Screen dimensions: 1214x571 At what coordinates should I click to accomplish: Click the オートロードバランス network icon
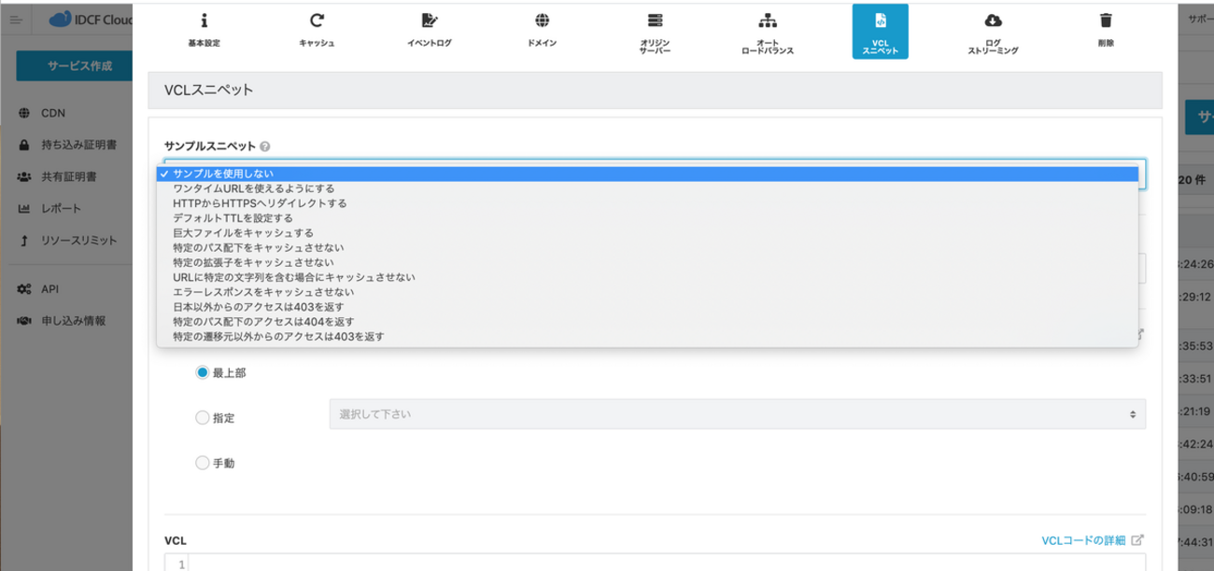(767, 21)
